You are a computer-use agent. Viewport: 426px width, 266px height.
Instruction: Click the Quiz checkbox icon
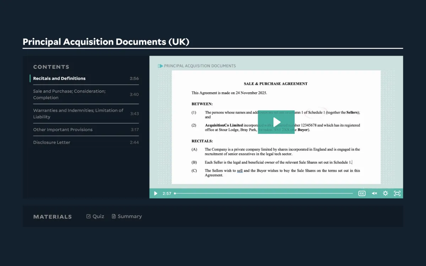tap(88, 216)
